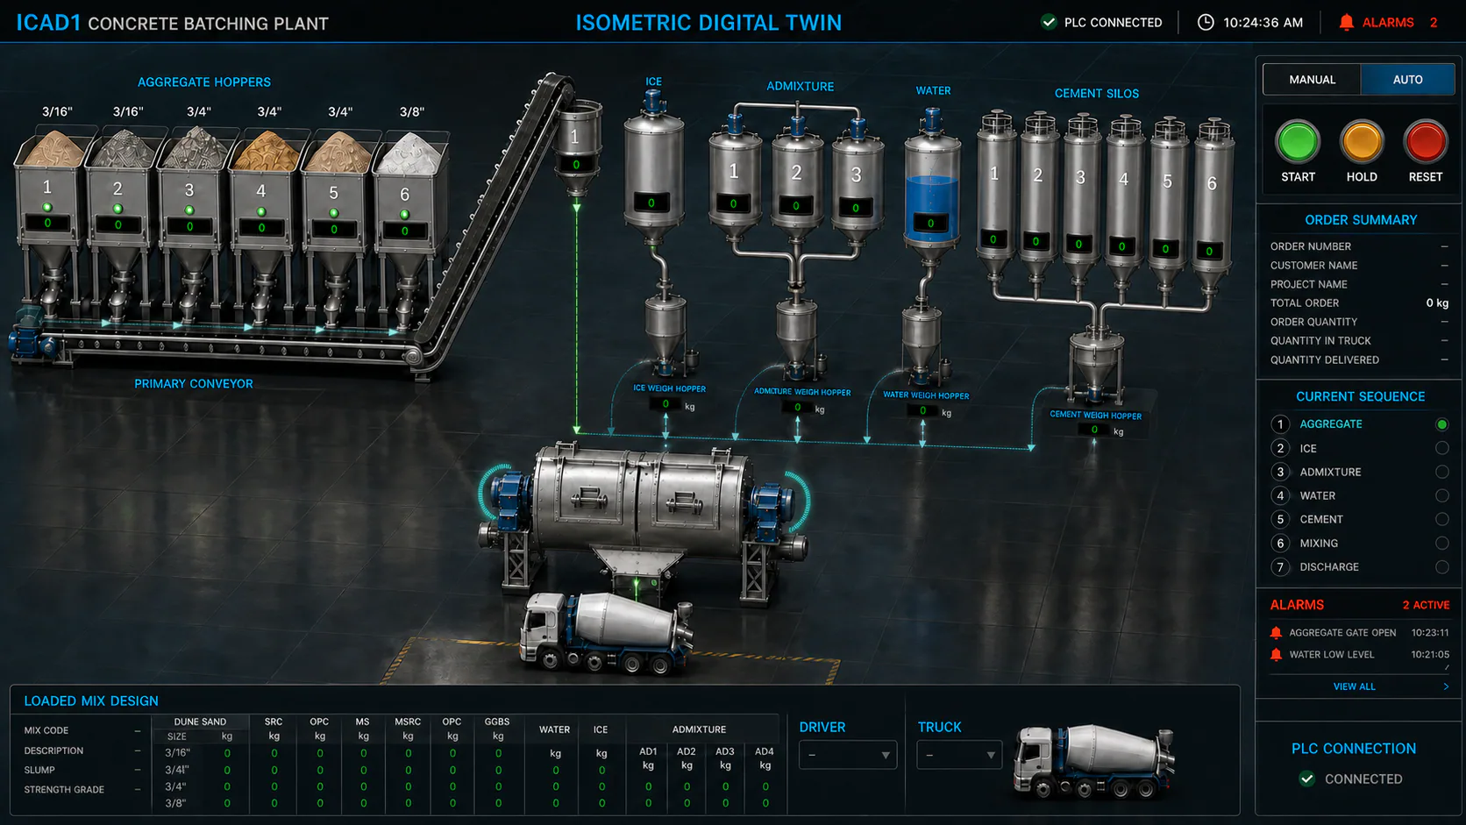Click the TOTAL ORDER 0 kg value

pos(1436,303)
